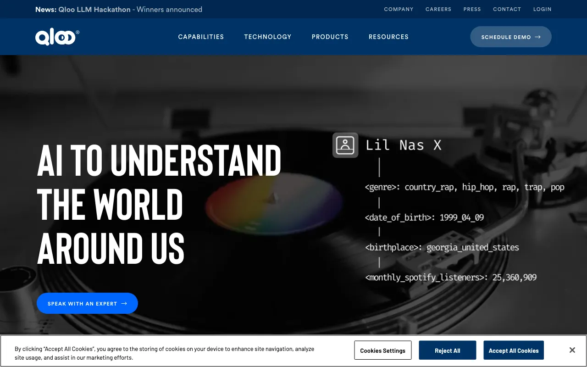Screen dimensions: 587x367
Task: Click the person profile icon beside Lil Nas X
Action: click(x=345, y=145)
